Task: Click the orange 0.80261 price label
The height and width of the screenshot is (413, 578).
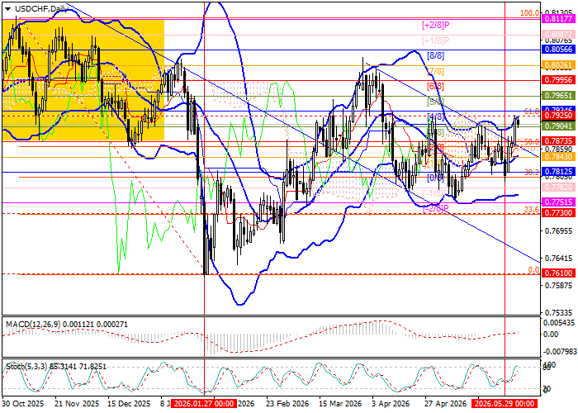Action: [560, 65]
